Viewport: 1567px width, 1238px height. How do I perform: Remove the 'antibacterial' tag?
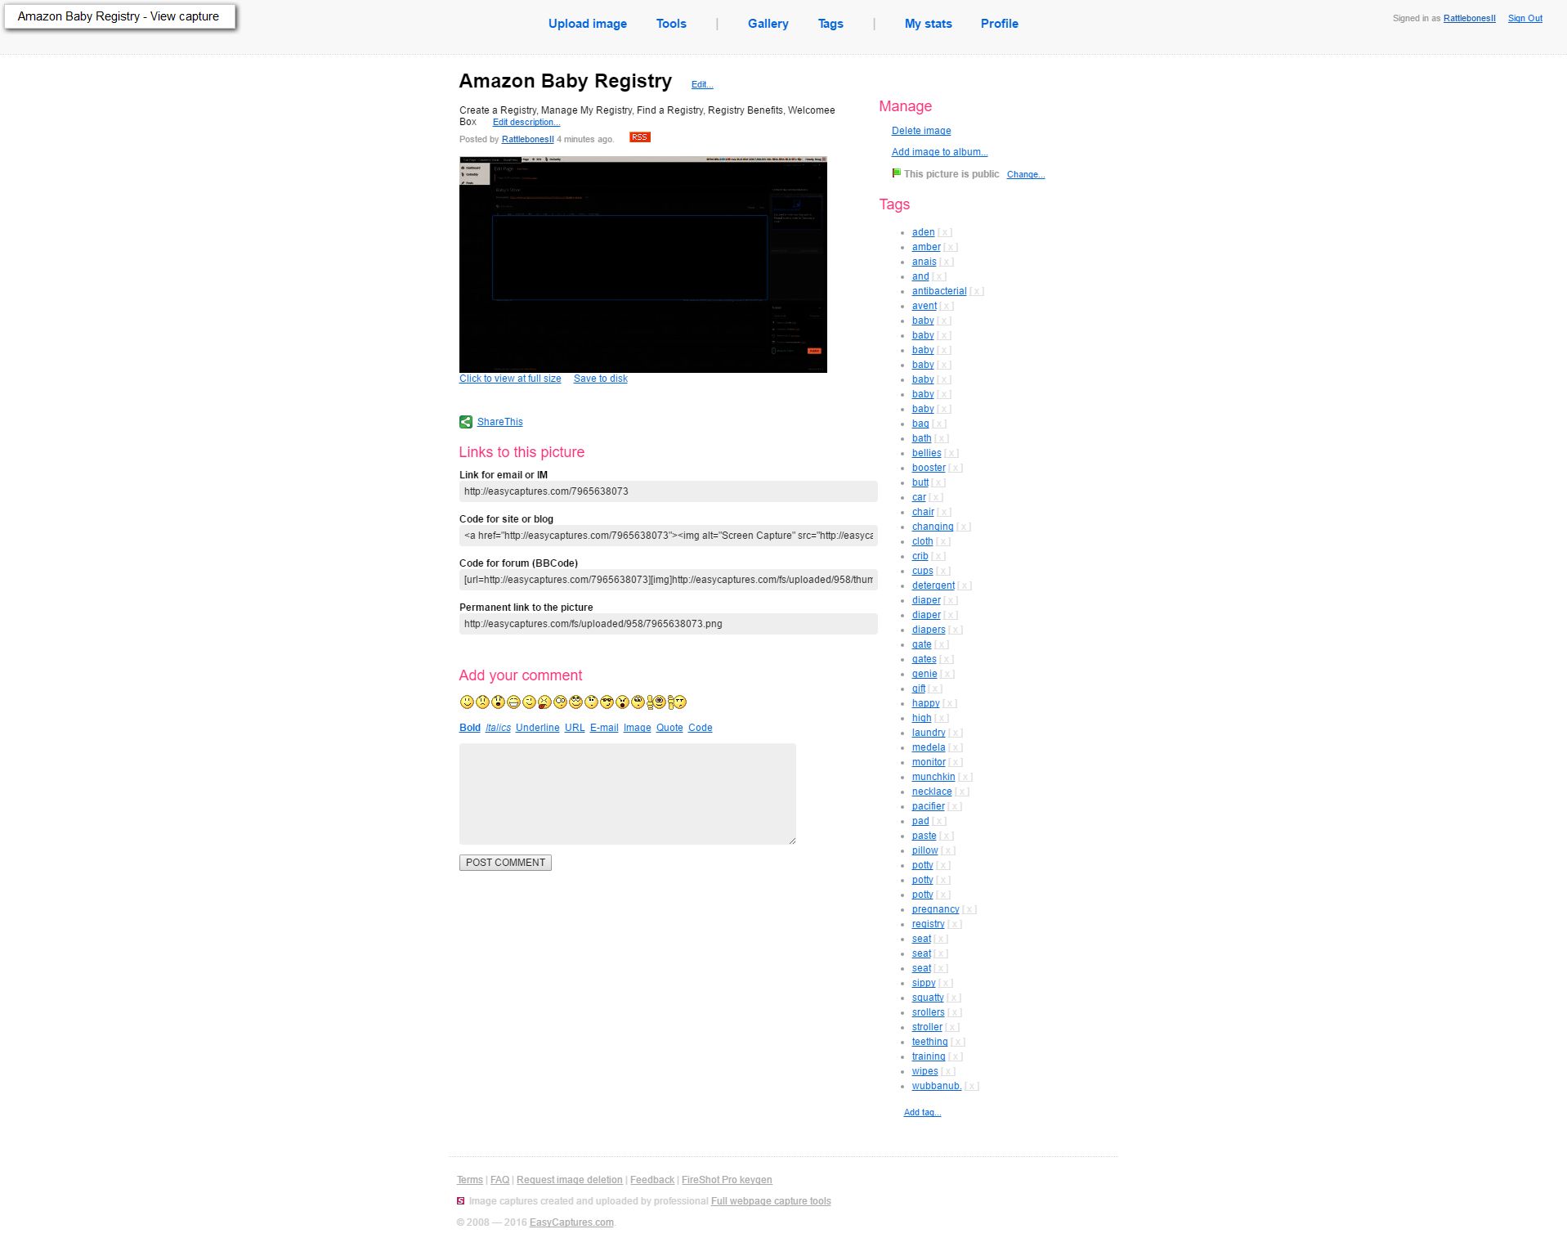click(x=976, y=292)
